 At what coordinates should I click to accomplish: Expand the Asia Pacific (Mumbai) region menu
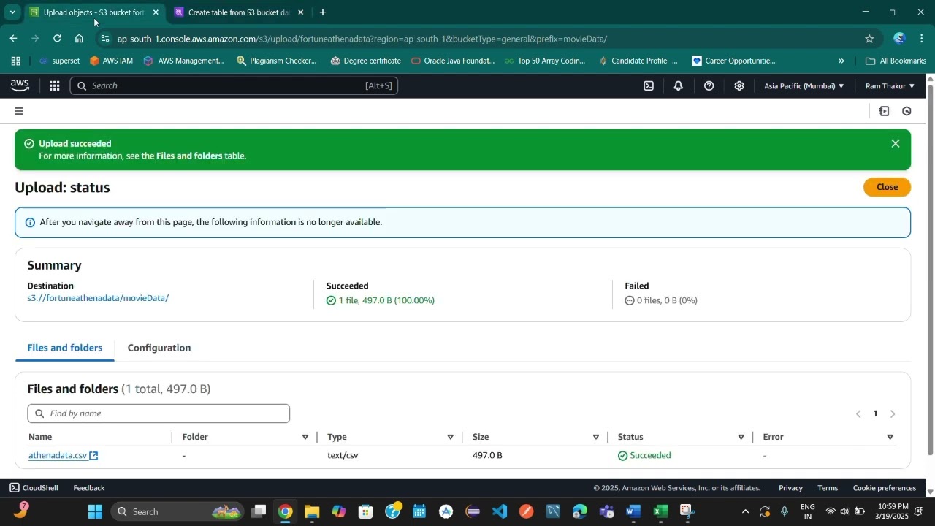coord(804,85)
